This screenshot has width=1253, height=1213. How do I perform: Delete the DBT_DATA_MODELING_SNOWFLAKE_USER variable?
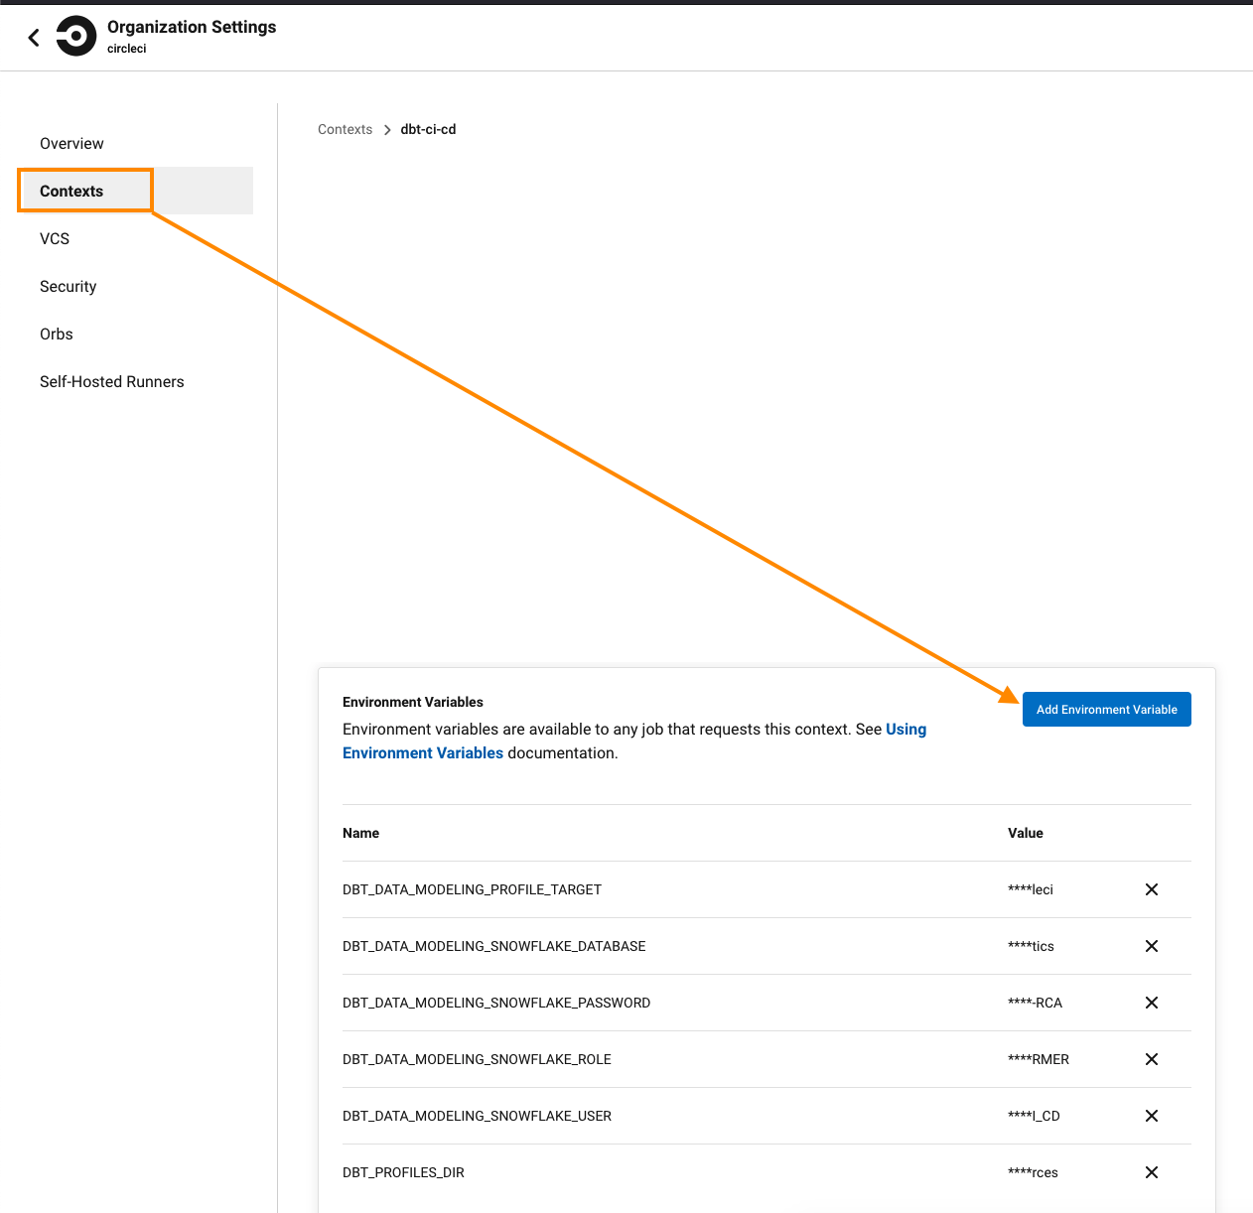pyautogui.click(x=1151, y=1116)
